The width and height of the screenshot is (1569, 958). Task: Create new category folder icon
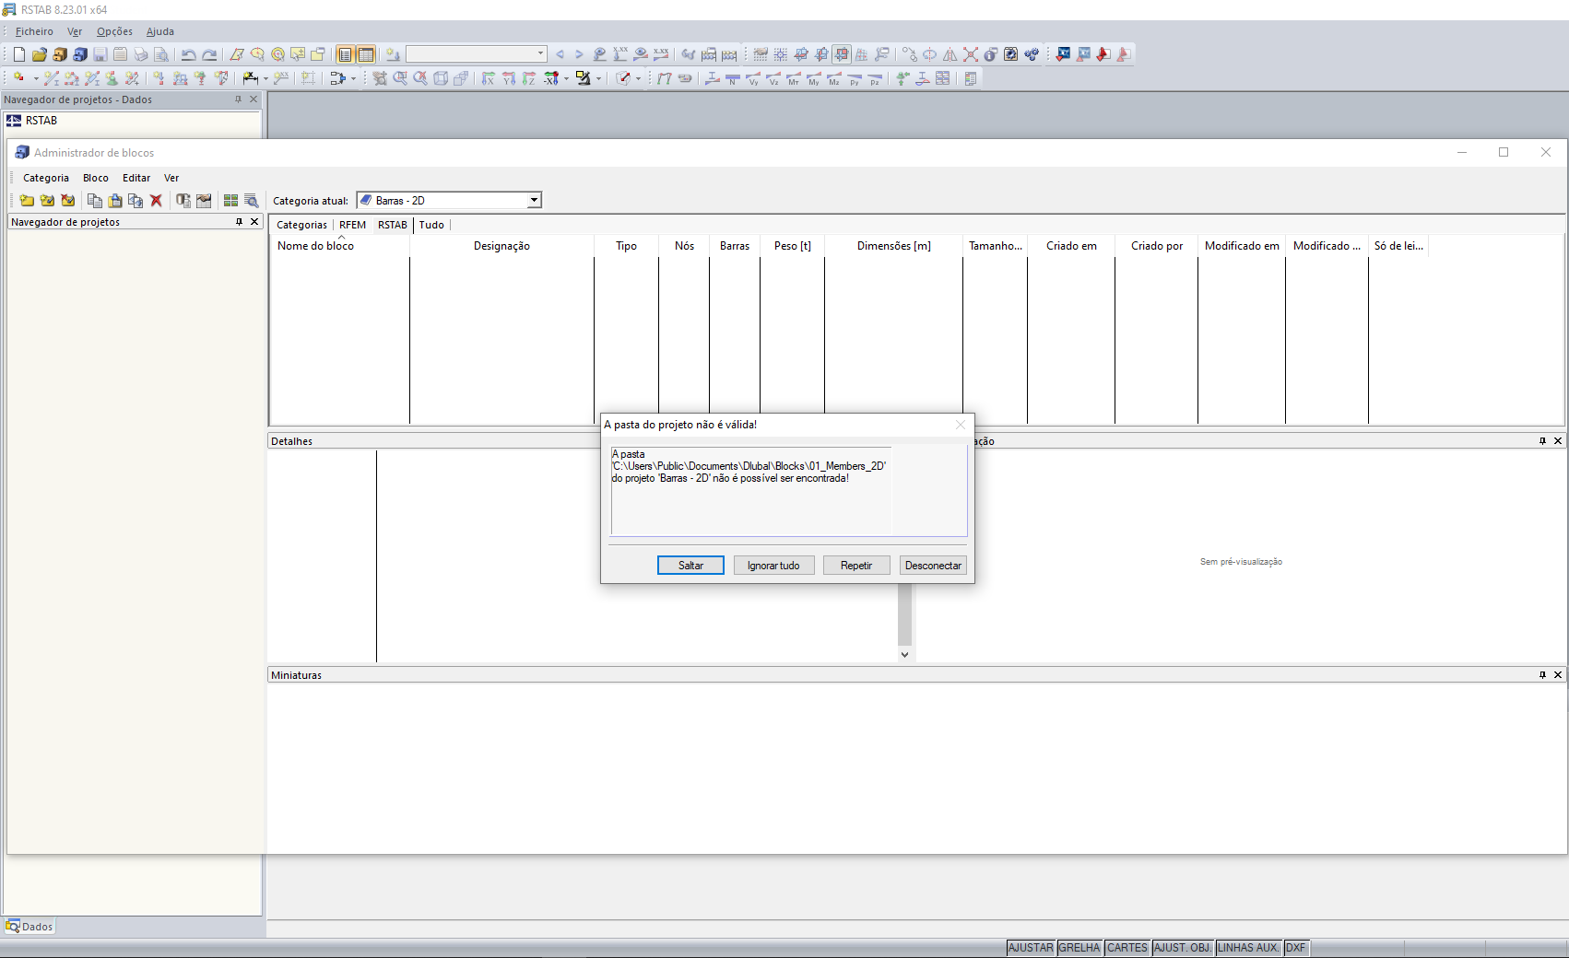tap(27, 200)
